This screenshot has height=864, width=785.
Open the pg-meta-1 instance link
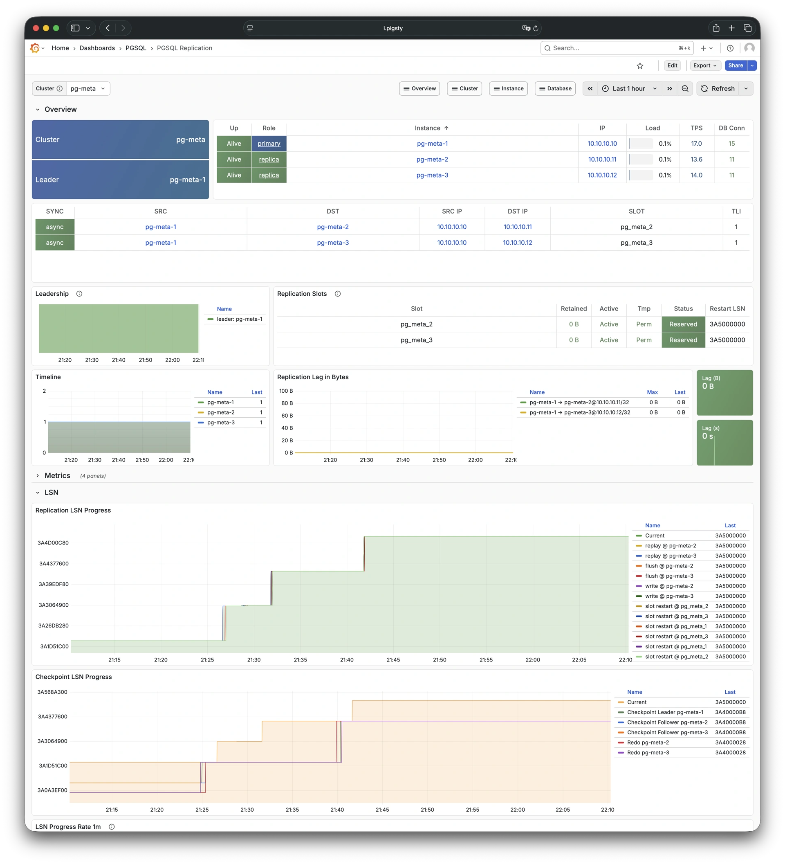[x=432, y=144]
